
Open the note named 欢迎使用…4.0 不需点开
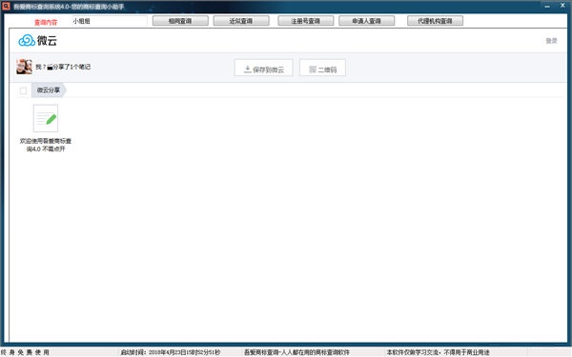tap(46, 145)
